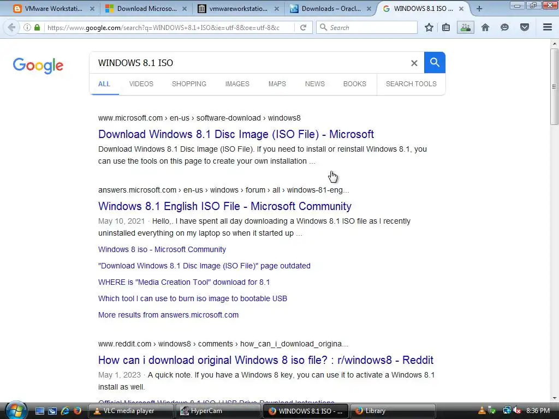The width and height of the screenshot is (559, 419).
Task: Submit search with blue magnifier button
Action: pyautogui.click(x=435, y=62)
